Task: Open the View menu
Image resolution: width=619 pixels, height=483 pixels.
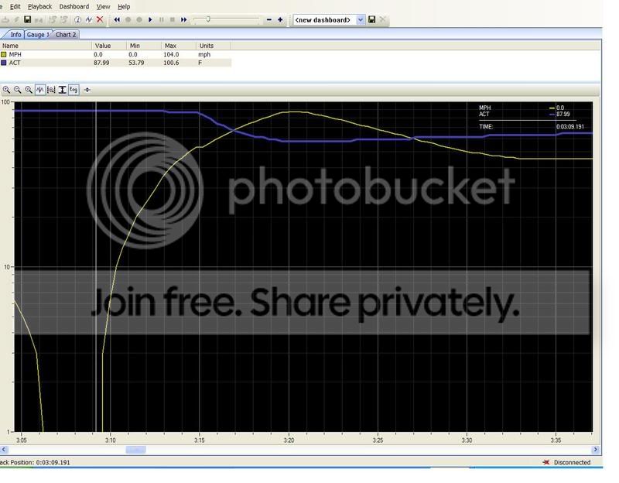Action: (x=103, y=6)
